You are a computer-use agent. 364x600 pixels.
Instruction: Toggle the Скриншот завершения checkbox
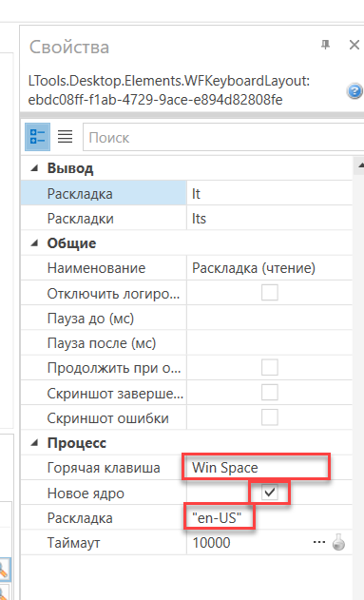270,393
